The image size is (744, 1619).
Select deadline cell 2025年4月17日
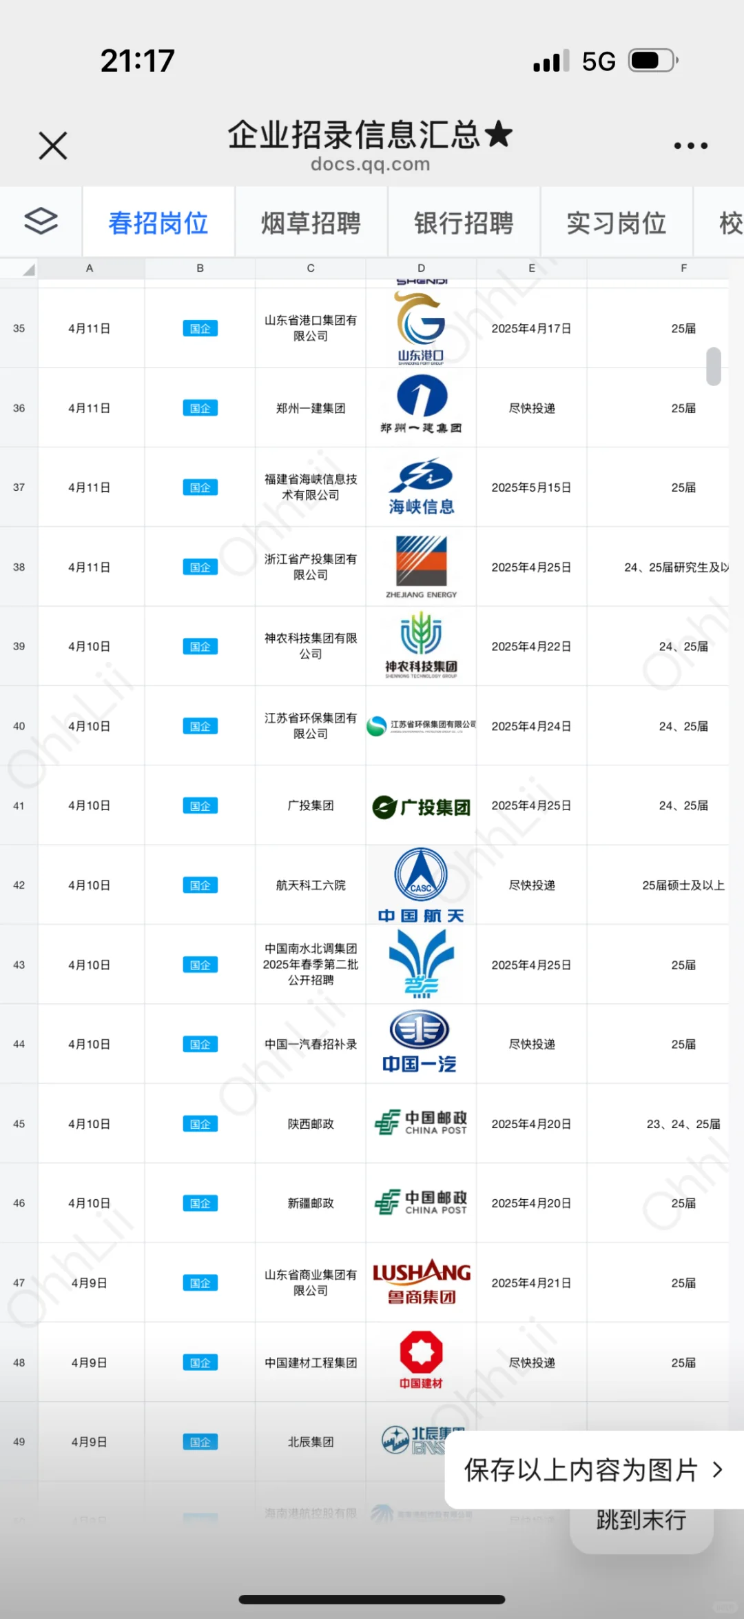coord(531,328)
